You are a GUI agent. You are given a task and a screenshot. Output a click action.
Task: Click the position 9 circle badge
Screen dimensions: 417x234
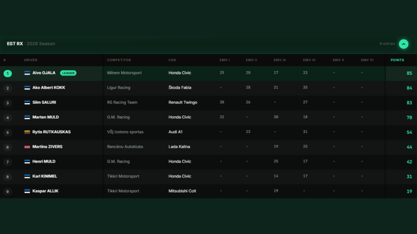coord(8,192)
